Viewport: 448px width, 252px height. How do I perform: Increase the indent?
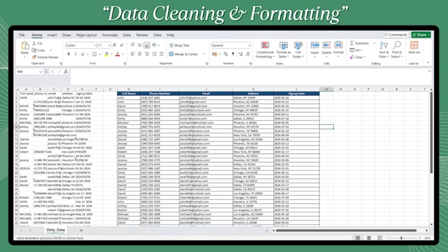coord(161,54)
